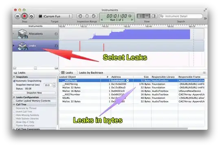Show toolbar overflow chevrons

point(205,18)
